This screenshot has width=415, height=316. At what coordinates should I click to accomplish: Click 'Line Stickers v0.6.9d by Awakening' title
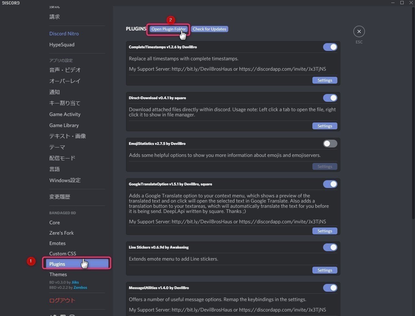click(159, 247)
